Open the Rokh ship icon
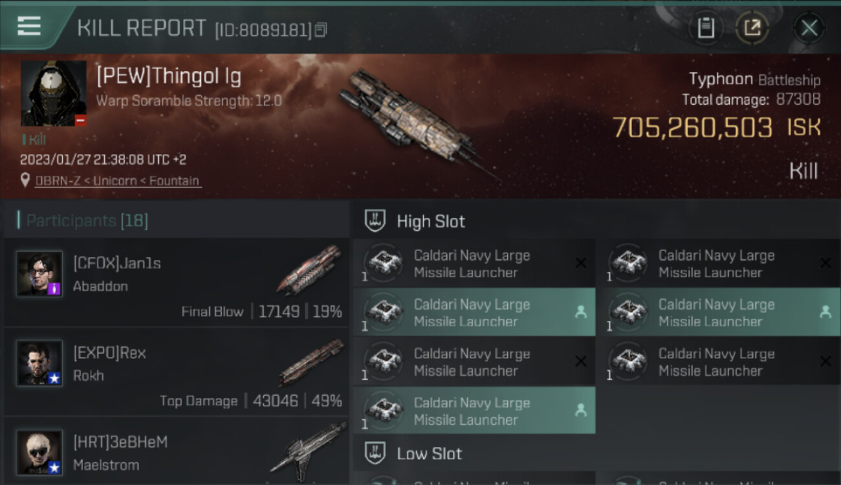This screenshot has height=485, width=841. (311, 361)
